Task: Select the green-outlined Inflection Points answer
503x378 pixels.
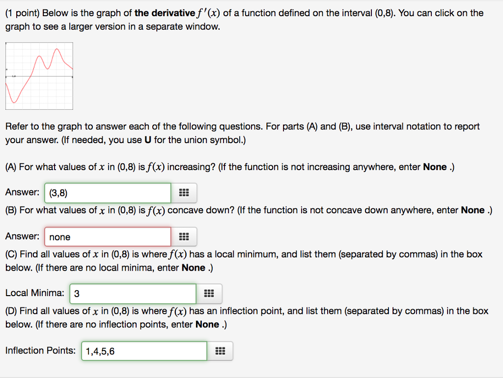Action: pos(143,351)
